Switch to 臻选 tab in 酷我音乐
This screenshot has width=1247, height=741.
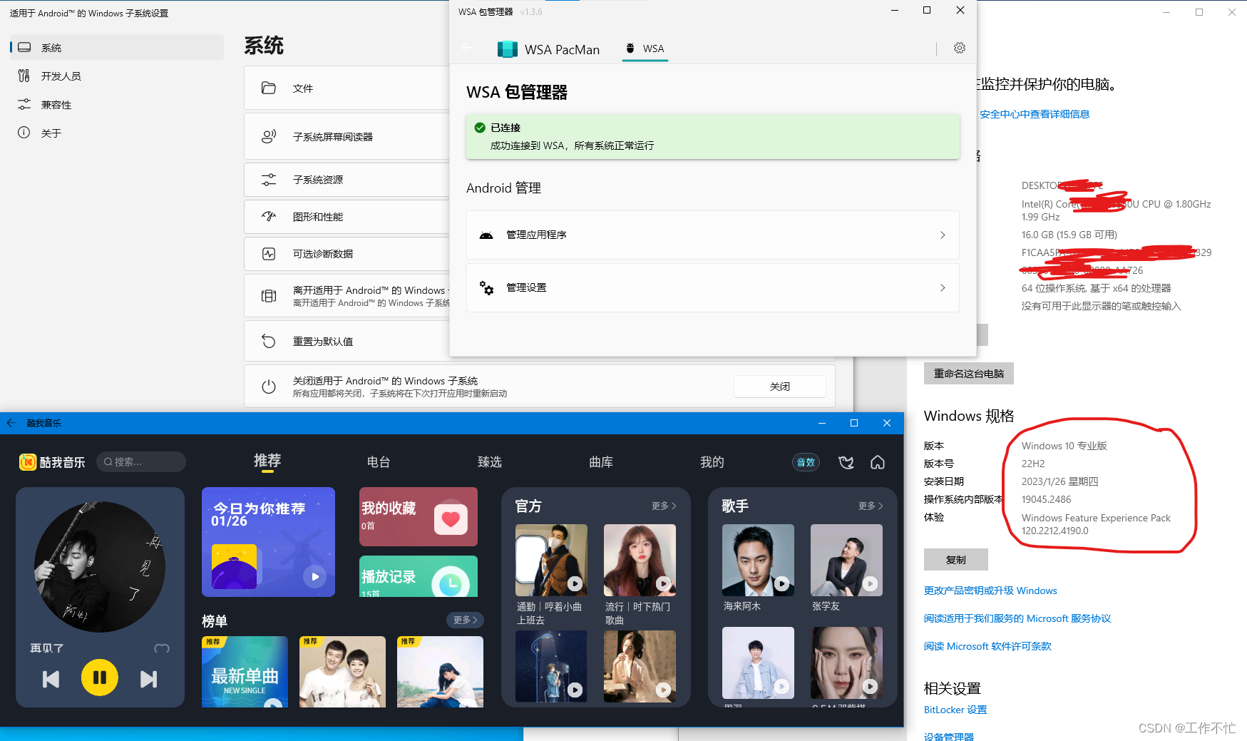click(x=490, y=461)
